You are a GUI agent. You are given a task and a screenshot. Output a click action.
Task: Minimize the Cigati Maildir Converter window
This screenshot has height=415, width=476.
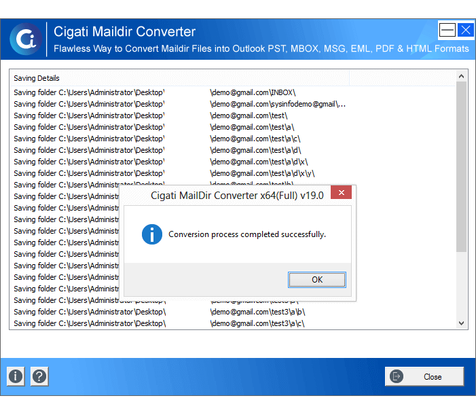pos(447,30)
